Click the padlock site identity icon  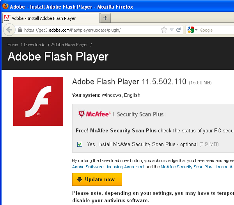pos(20,30)
